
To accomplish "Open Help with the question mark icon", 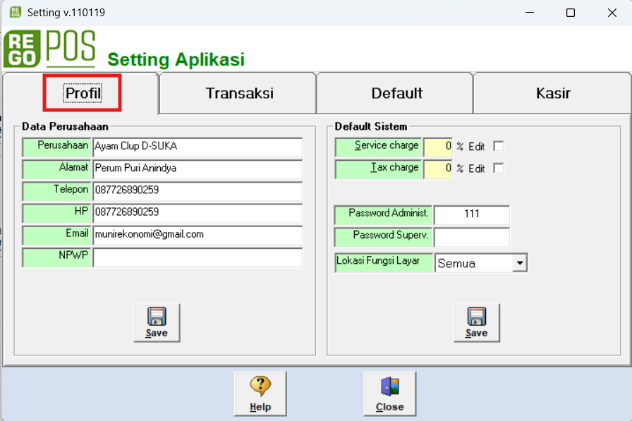I will 260,393.
